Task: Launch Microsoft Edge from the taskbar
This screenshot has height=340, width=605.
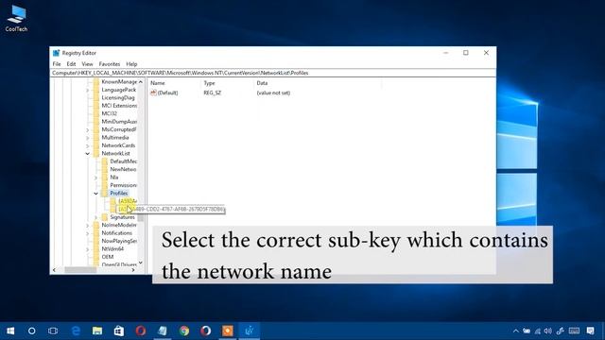Action: click(76, 331)
